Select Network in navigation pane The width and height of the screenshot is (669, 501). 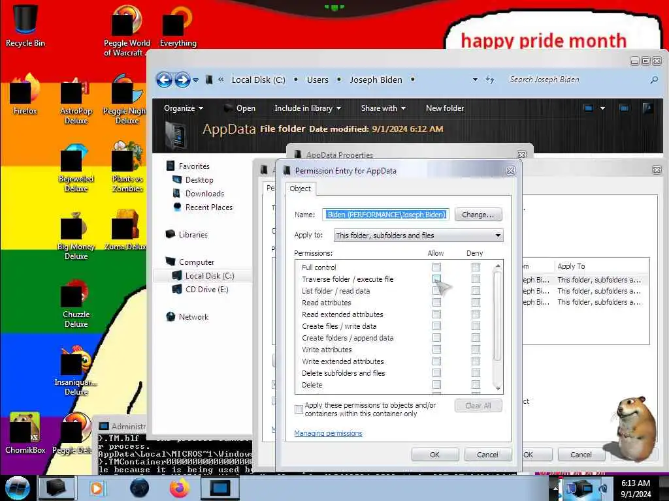(193, 316)
